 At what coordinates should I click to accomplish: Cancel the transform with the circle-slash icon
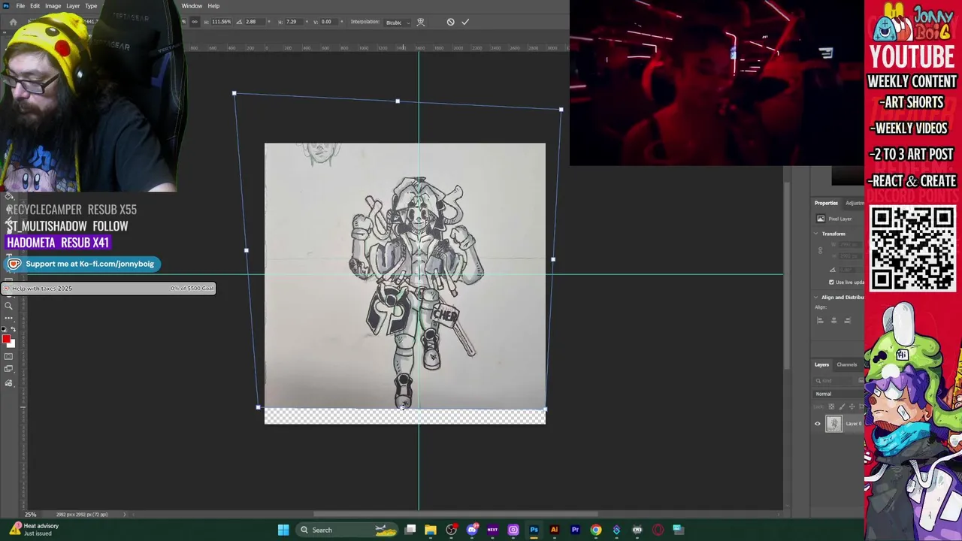click(x=450, y=22)
